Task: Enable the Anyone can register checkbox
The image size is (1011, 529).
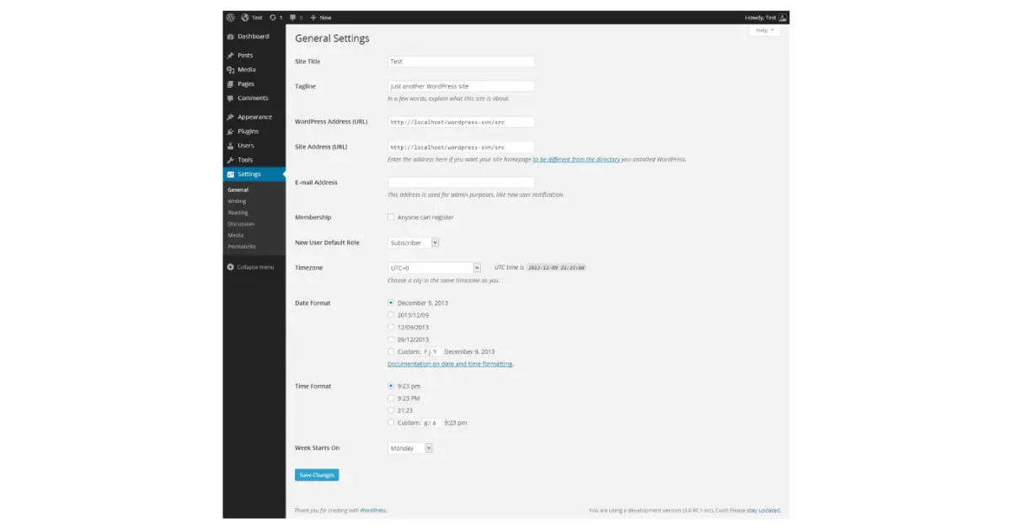Action: 391,217
